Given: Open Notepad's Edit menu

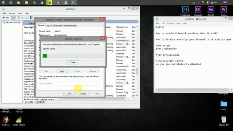Looking at the screenshot, I should [163, 23].
